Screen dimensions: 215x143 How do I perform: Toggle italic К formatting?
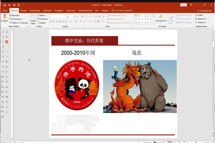[54, 21]
